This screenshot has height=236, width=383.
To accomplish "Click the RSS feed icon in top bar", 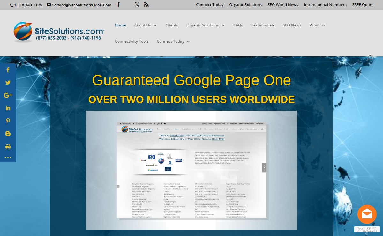I will pyautogui.click(x=146, y=4).
